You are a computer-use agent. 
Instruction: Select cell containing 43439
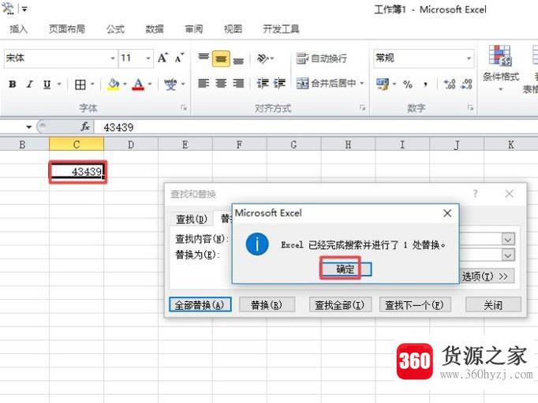[77, 171]
